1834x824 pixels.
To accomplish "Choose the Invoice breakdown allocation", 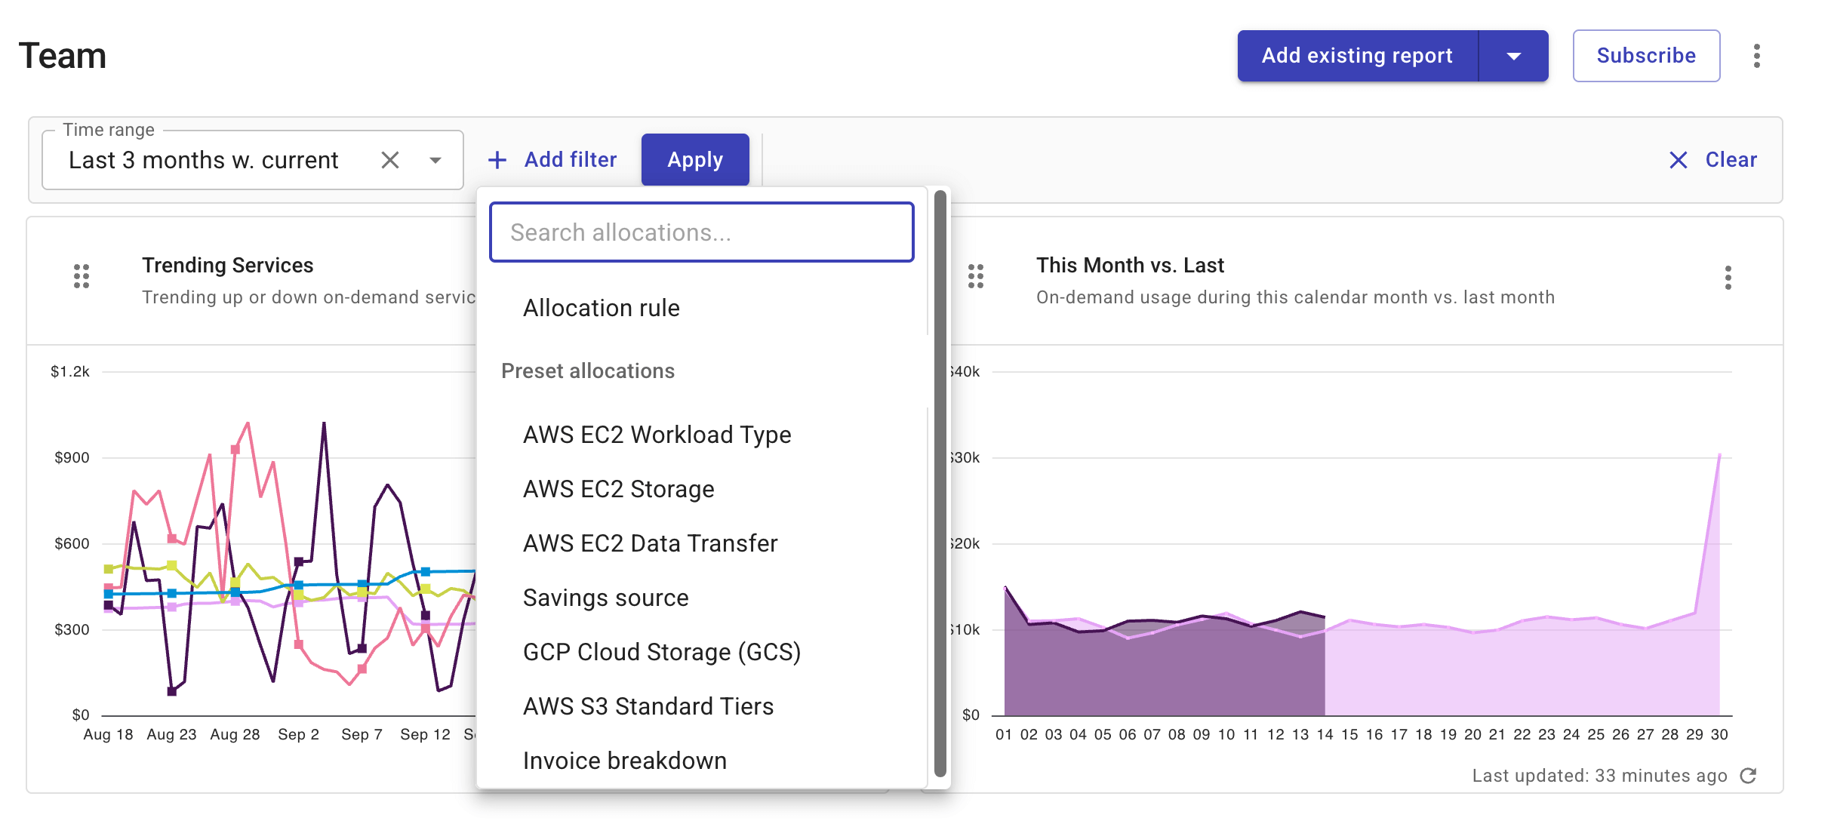I will [625, 760].
